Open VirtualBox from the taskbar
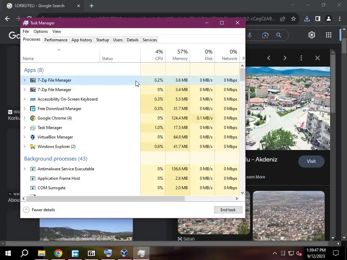This screenshot has width=347, height=260. click(x=124, y=253)
